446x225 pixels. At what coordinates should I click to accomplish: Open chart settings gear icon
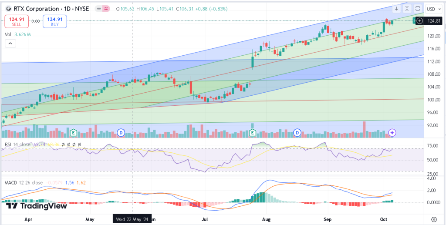[x=434, y=219]
